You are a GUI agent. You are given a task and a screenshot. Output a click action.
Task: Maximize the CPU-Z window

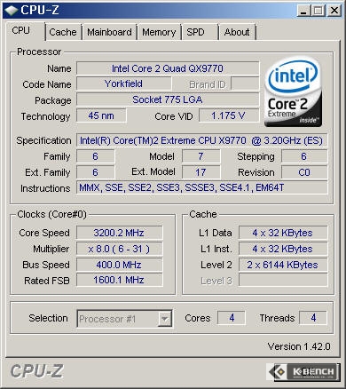click(x=318, y=11)
